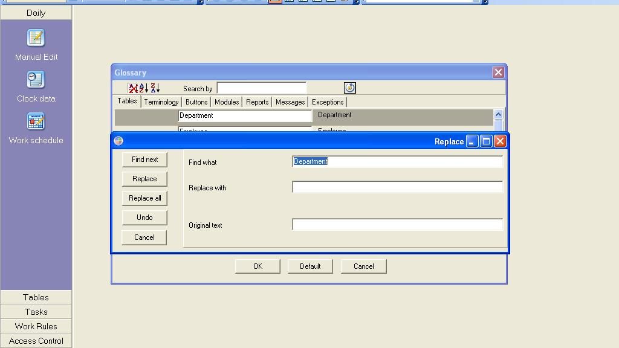Sort glossary entries descending Z to A
This screenshot has height=348, width=619.
tap(155, 88)
